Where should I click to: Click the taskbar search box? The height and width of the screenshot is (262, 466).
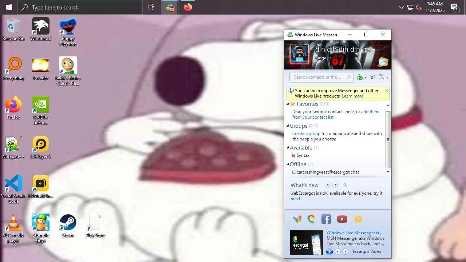pos(80,7)
